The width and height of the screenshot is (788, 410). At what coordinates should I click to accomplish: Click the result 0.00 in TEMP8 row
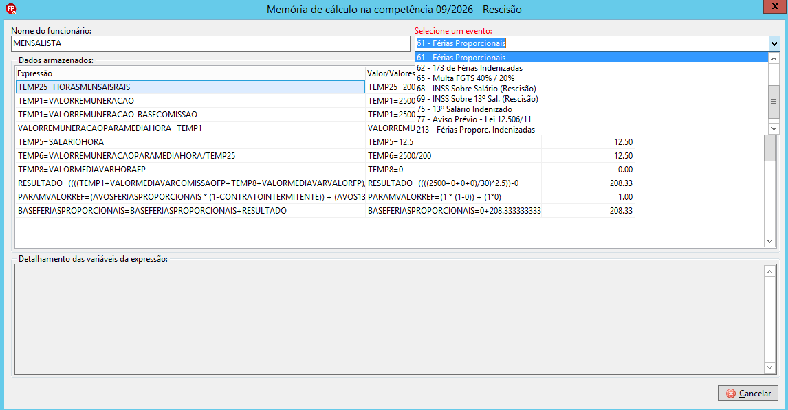coord(588,170)
